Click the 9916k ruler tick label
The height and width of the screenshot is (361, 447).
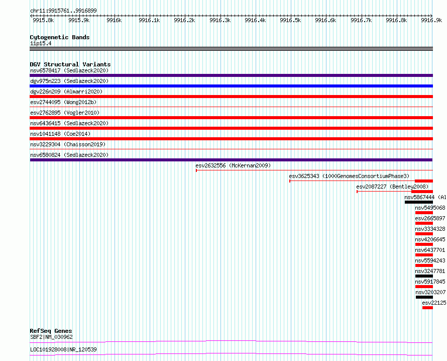114,20
